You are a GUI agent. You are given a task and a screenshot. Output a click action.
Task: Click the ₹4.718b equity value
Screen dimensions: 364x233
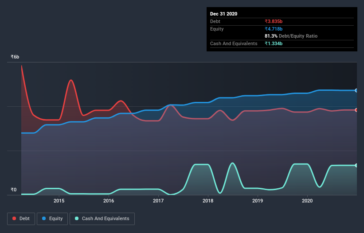(274, 29)
